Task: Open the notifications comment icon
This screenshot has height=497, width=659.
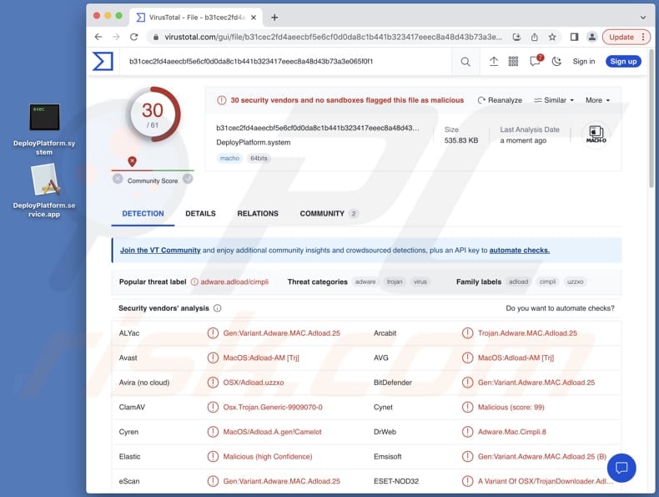Action: coord(536,62)
